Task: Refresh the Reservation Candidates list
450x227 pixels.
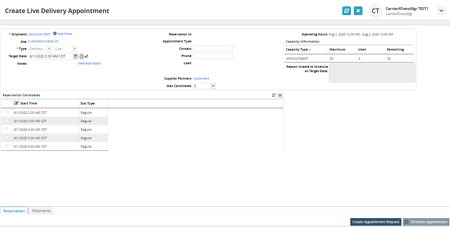Action: (x=274, y=95)
